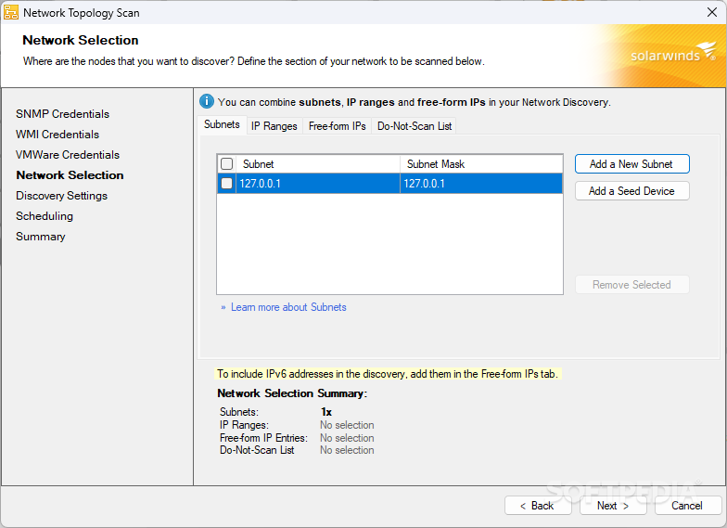Click the Remove Selected button

tap(632, 284)
